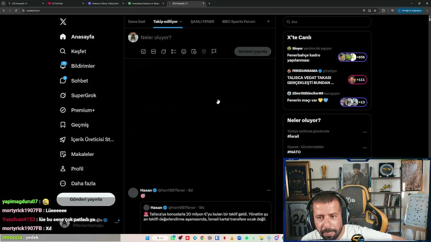This screenshot has height=242, width=431.
Task: Click the X logo in the sidebar
Action: pyautogui.click(x=63, y=22)
